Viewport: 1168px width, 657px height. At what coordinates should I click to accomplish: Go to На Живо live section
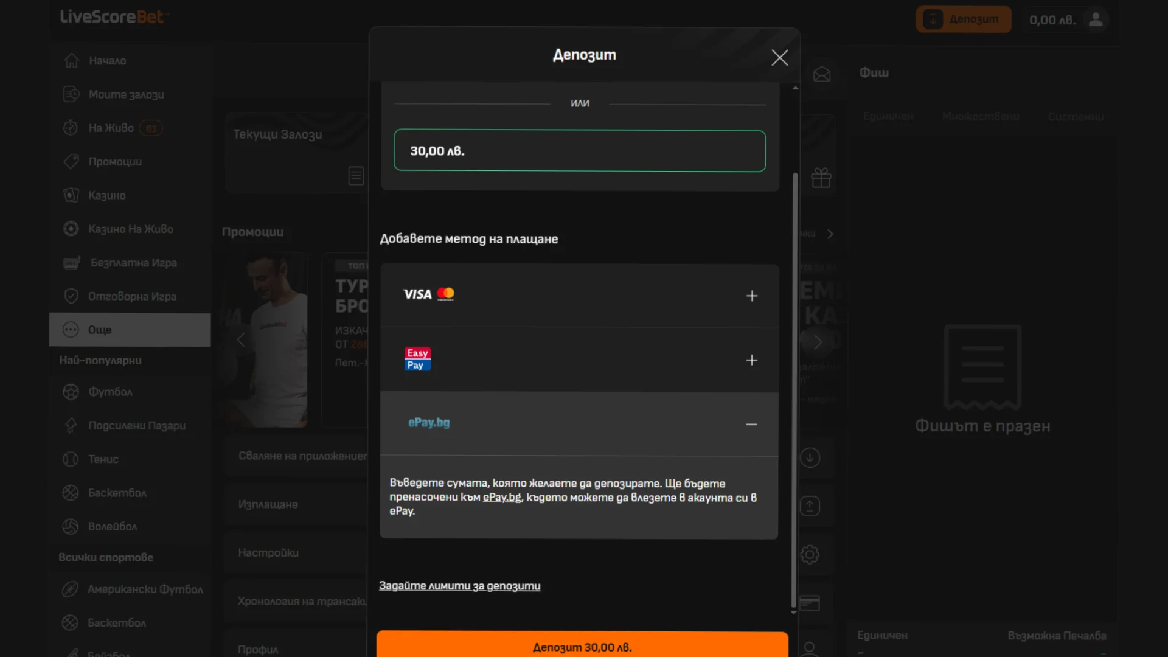pyautogui.click(x=130, y=128)
